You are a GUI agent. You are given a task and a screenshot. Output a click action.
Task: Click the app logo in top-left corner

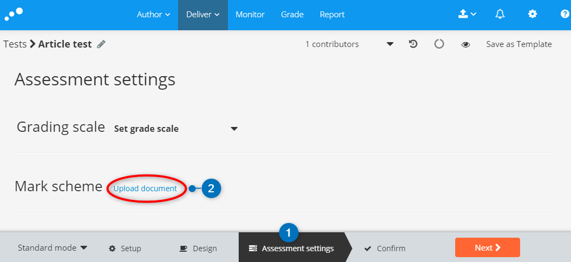14,13
